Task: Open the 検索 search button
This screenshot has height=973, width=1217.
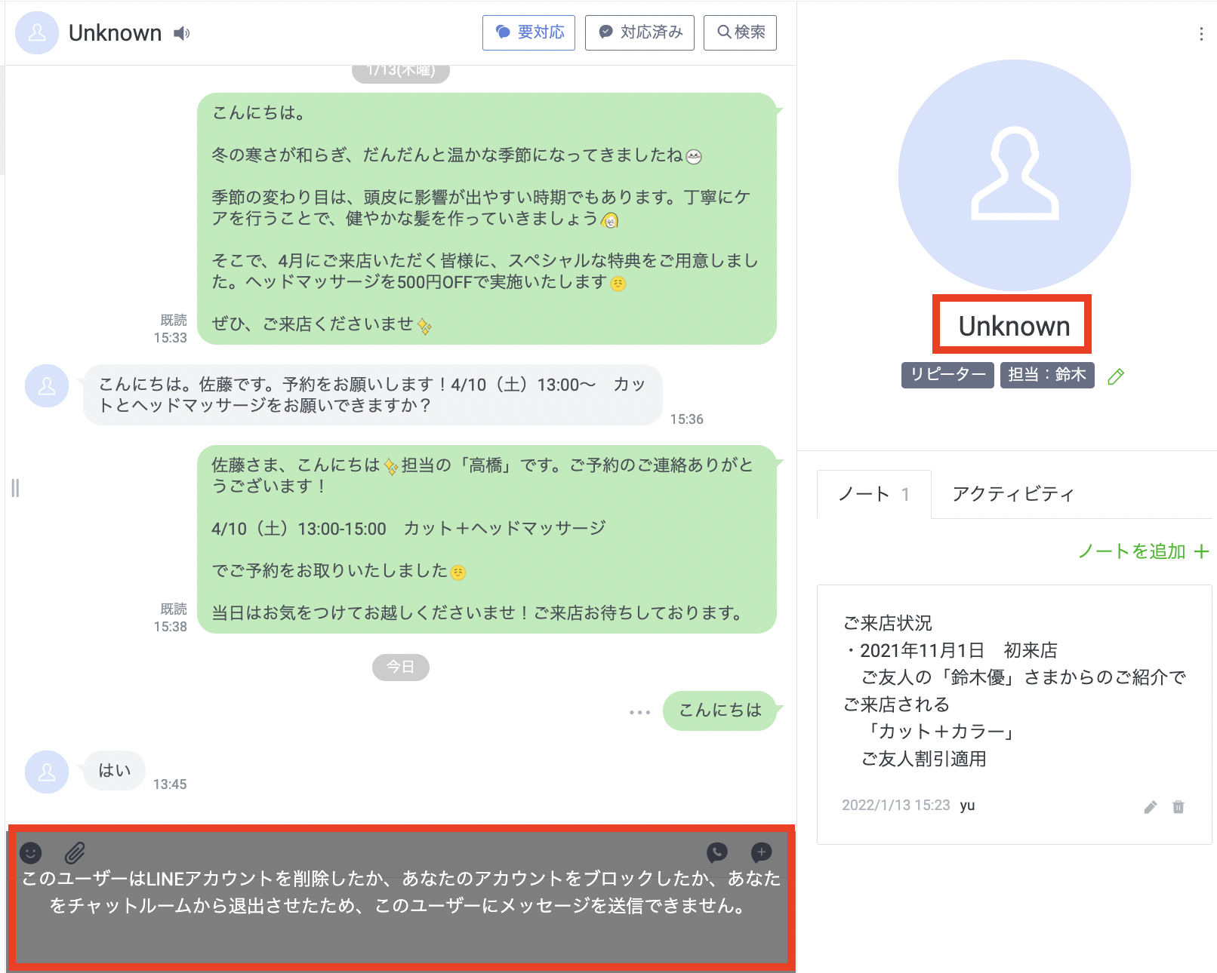Action: coord(740,32)
